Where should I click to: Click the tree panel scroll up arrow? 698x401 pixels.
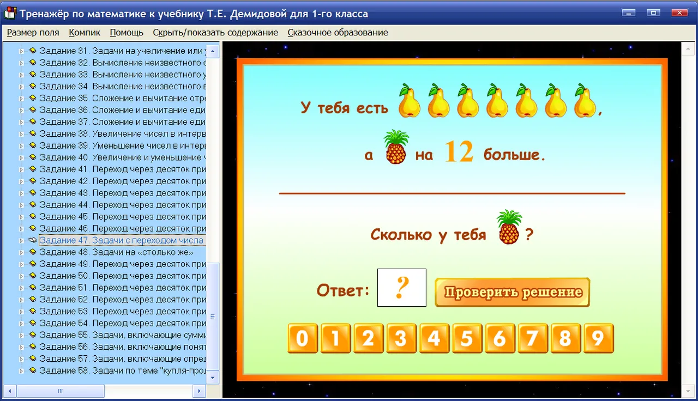click(213, 51)
